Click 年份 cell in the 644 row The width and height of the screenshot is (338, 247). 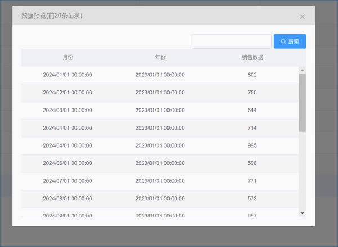pyautogui.click(x=160, y=110)
